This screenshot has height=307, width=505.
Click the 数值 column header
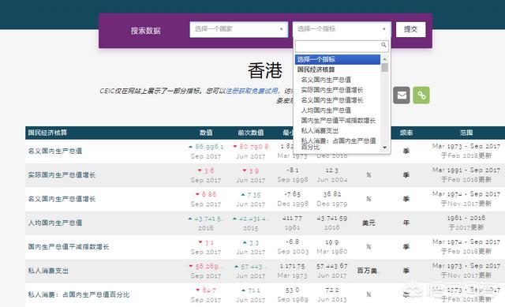pos(206,133)
